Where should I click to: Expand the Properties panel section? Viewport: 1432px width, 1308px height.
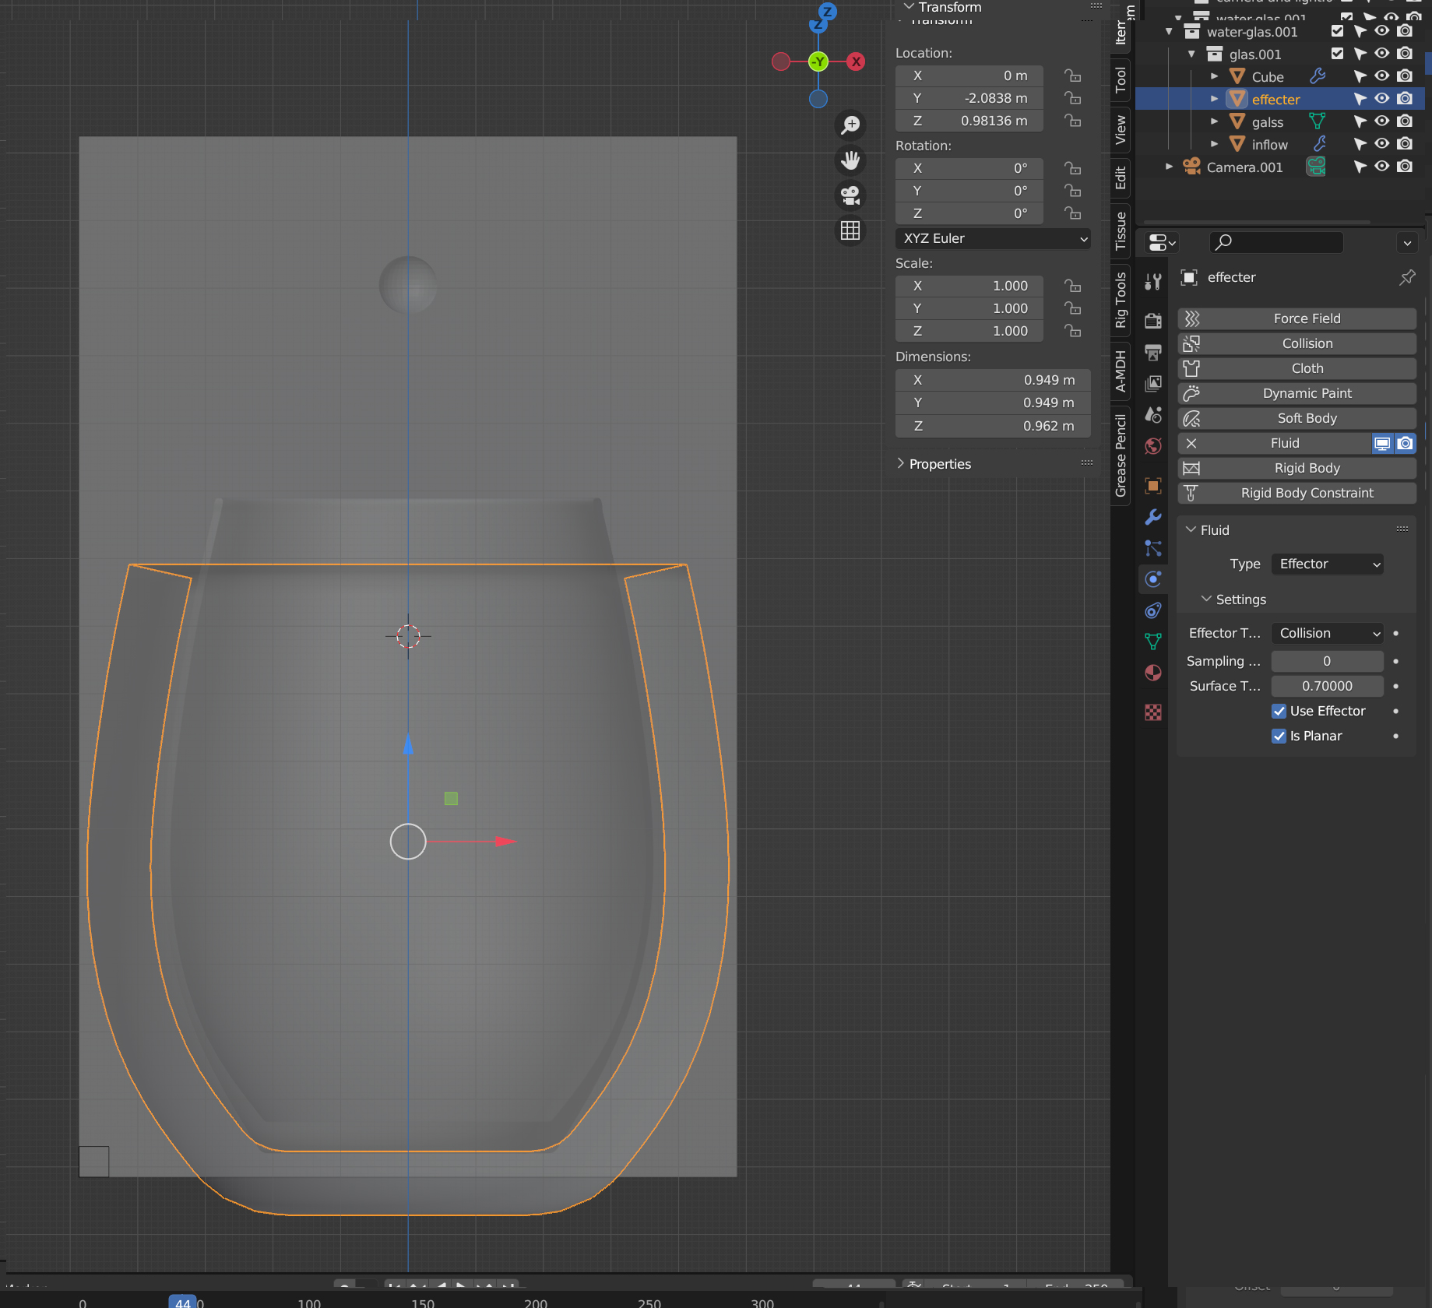(x=940, y=464)
